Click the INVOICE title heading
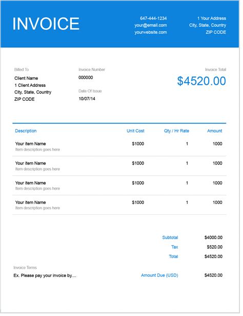 coord(46,24)
